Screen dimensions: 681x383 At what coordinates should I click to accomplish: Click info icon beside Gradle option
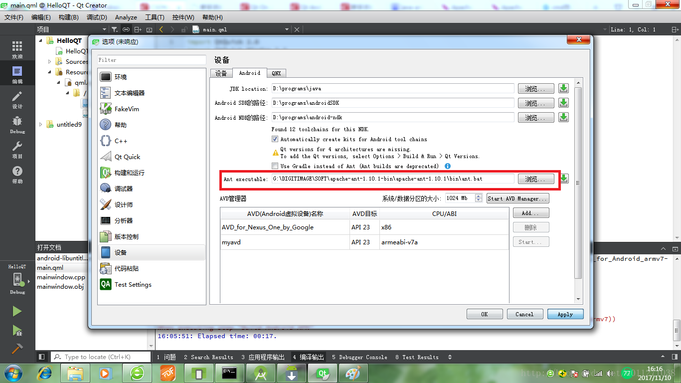click(x=447, y=166)
